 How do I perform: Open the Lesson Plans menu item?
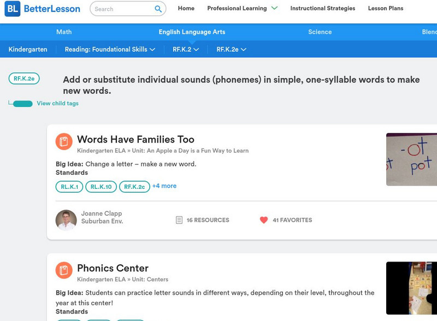(385, 8)
